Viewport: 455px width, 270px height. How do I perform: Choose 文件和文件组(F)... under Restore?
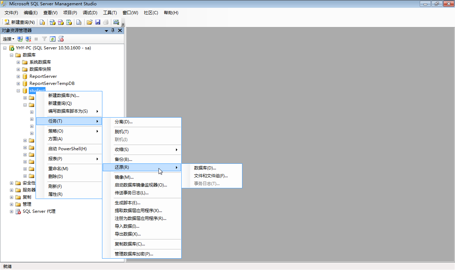[212, 175]
